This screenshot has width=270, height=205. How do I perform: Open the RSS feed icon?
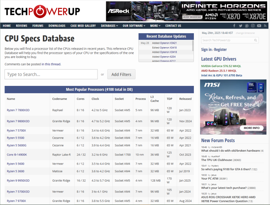(x=265, y=25)
